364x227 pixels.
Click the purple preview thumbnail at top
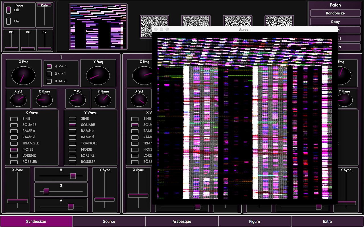pyautogui.click(x=98, y=26)
